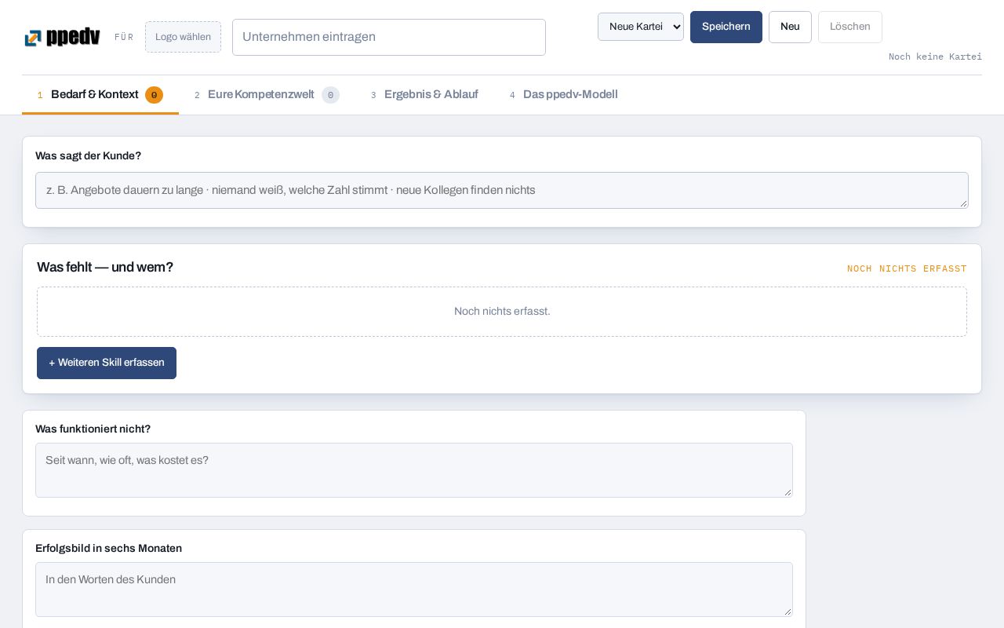This screenshot has width=1004, height=628.
Task: Click the Was sagt der Kunde? label
Action: pos(88,156)
